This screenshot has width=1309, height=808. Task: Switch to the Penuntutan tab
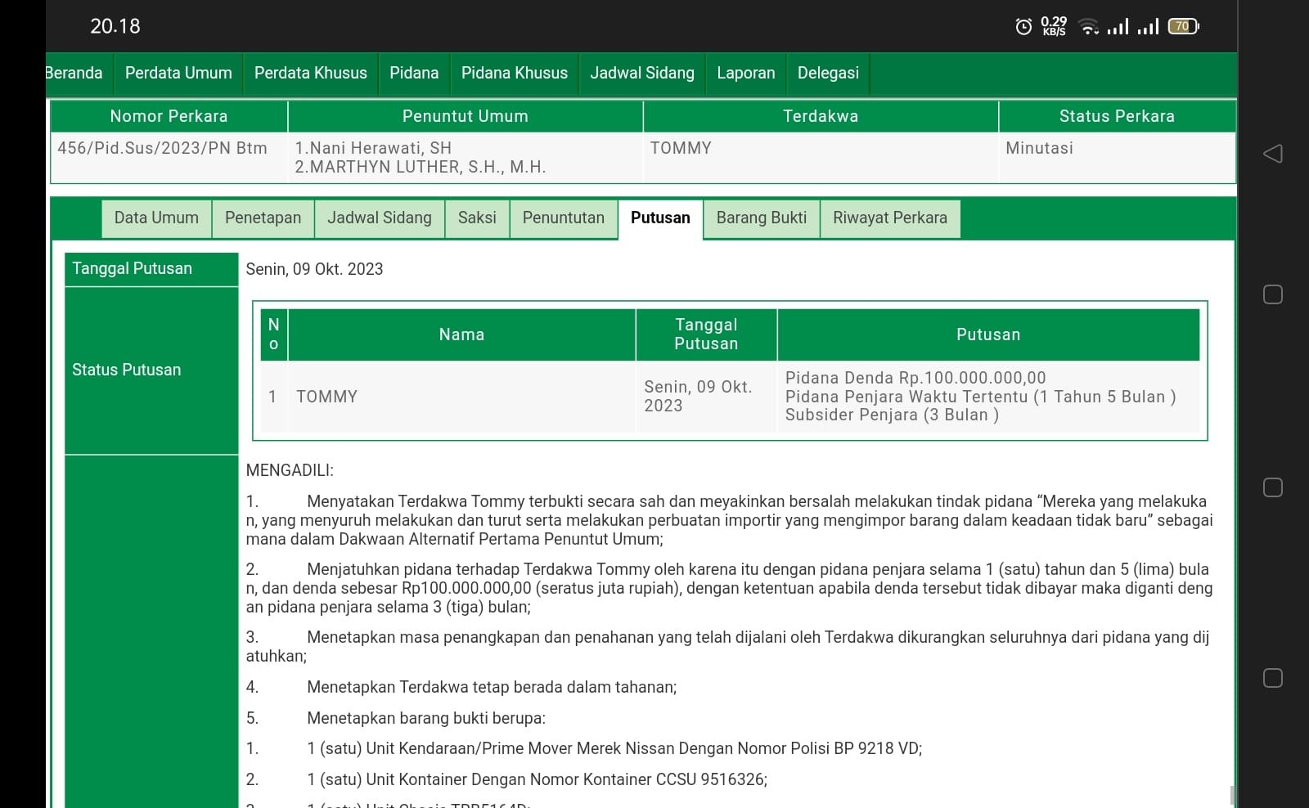pos(564,218)
